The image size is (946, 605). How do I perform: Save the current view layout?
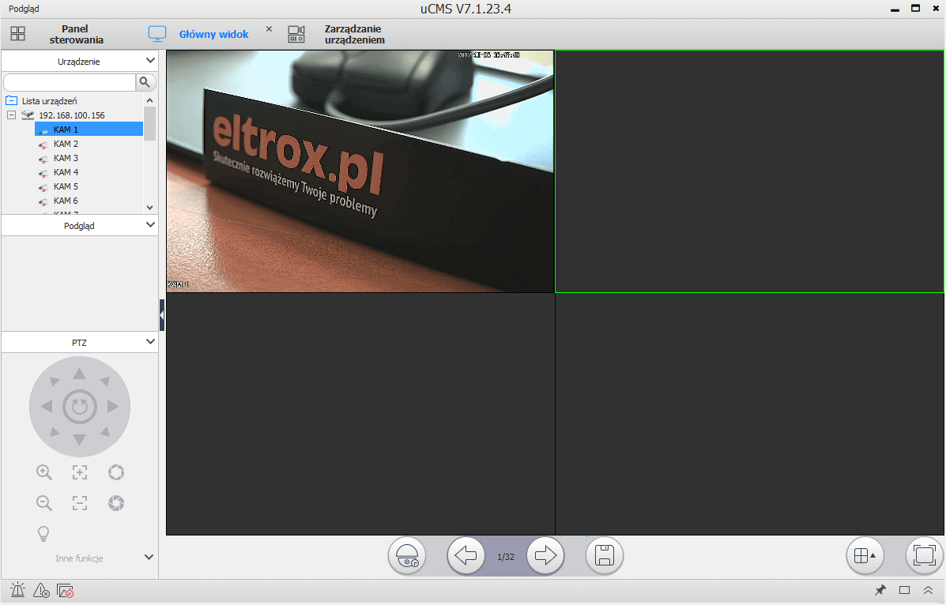[604, 555]
